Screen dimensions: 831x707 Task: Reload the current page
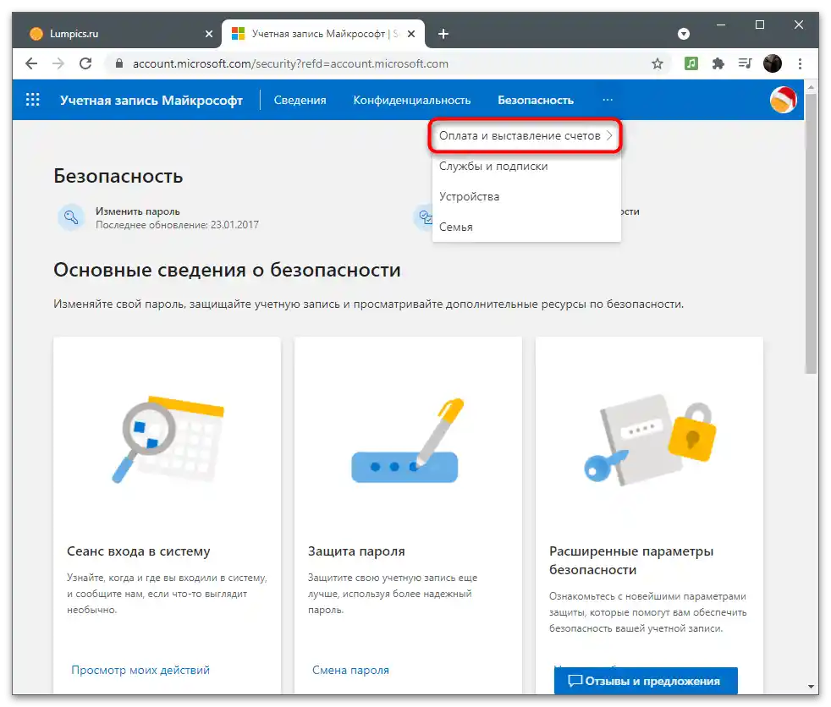tap(85, 63)
